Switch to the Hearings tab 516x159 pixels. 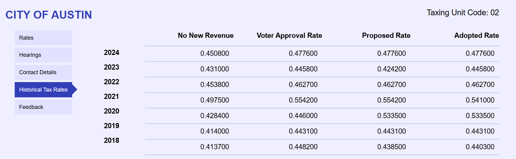43,55
